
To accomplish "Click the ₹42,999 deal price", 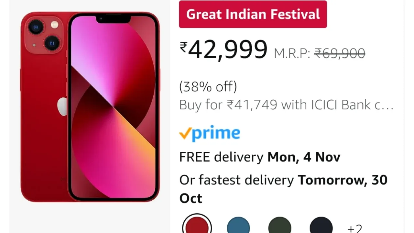I will [224, 49].
